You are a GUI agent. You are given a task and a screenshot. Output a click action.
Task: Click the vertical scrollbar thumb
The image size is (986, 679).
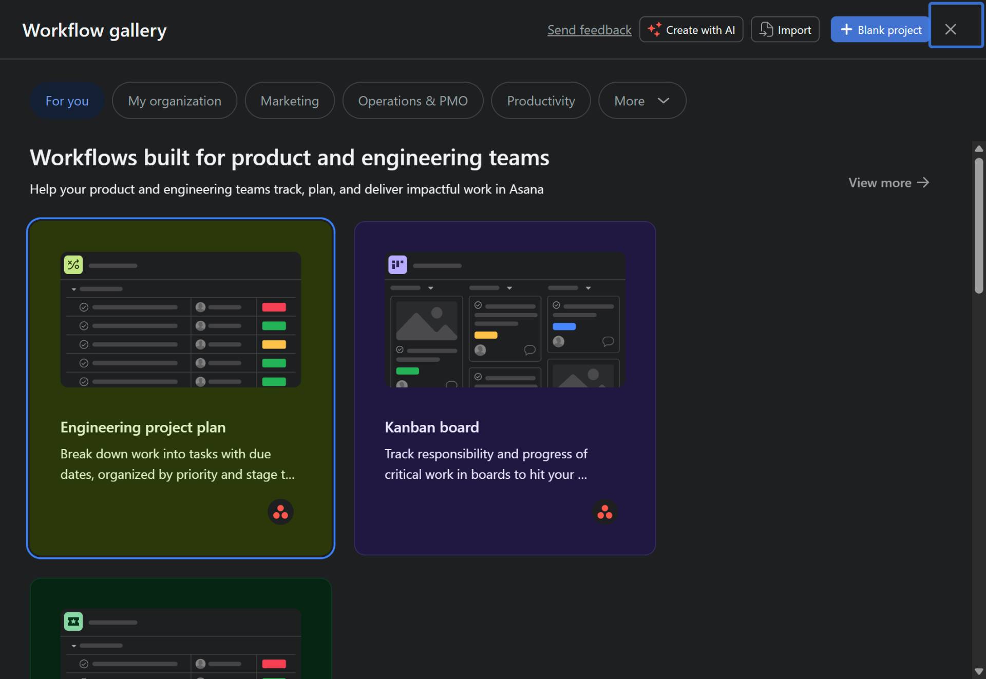point(979,226)
